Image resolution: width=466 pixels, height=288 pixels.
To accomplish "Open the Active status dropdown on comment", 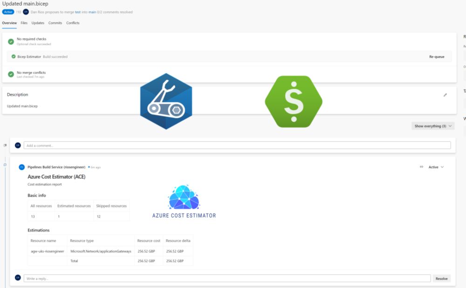I will click(436, 167).
